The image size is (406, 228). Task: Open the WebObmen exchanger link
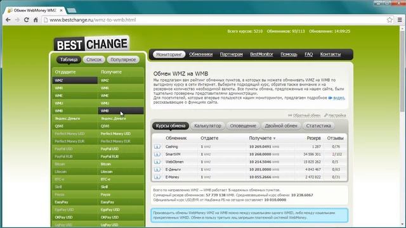point(174,162)
